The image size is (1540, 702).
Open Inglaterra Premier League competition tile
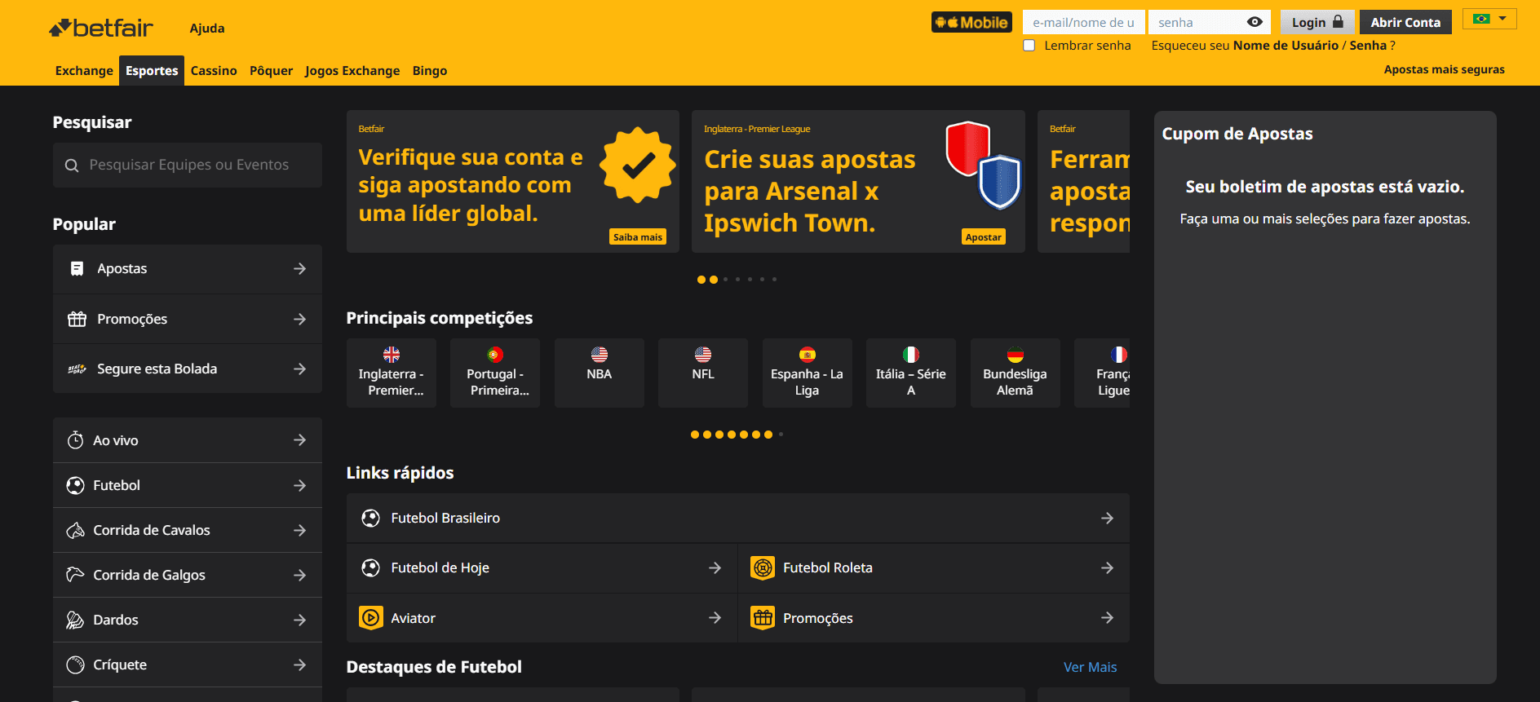click(392, 373)
